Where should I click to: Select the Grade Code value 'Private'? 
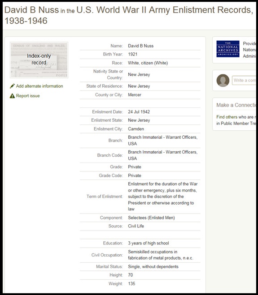coord(135,175)
